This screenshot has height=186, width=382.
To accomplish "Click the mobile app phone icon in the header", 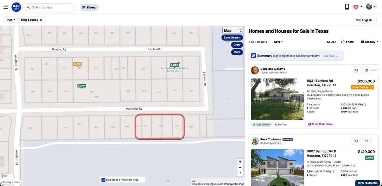I will [x=347, y=6].
